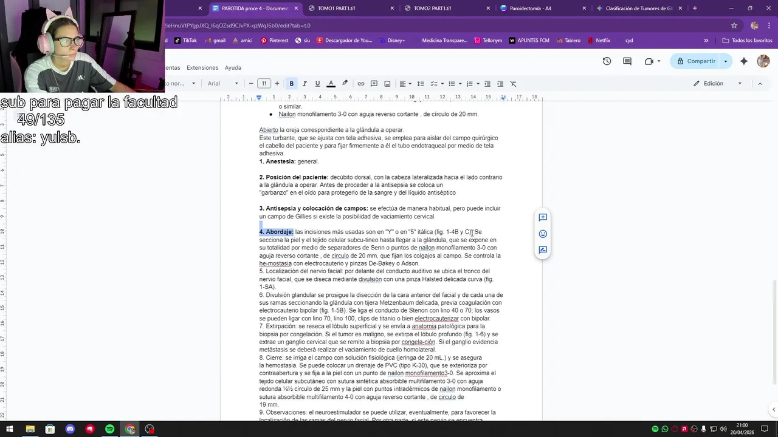This screenshot has height=437, width=778.
Task: Open the Gemini sparkle assistant
Action: tap(744, 61)
